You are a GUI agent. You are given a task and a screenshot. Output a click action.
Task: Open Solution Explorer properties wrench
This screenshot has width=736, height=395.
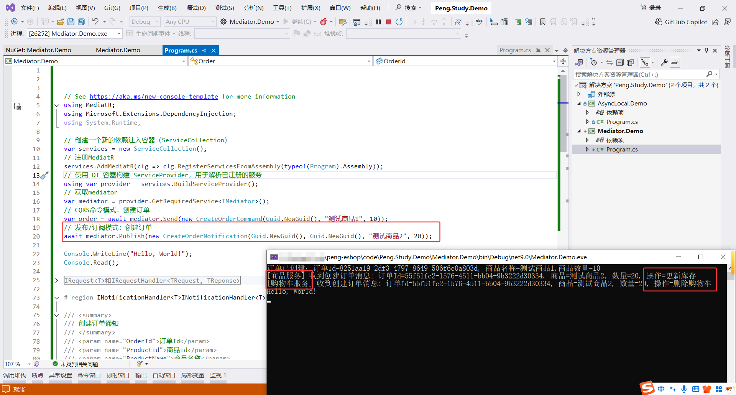pos(664,63)
